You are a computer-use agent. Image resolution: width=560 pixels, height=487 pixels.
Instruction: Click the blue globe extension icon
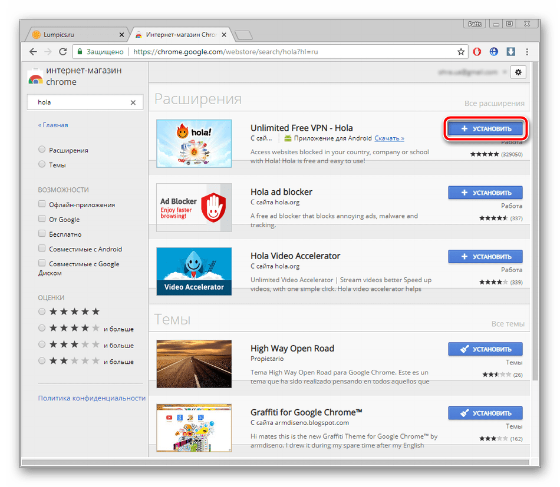point(494,52)
